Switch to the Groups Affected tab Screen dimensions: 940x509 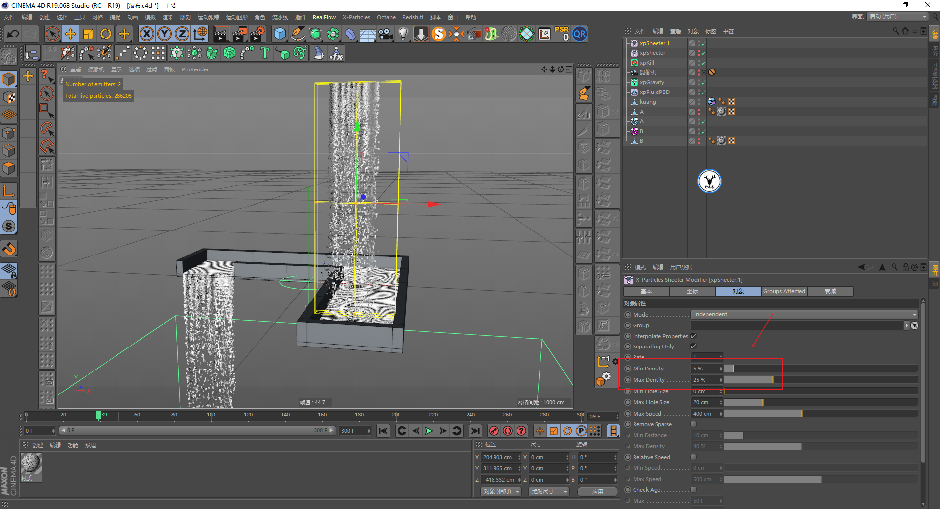(x=784, y=291)
